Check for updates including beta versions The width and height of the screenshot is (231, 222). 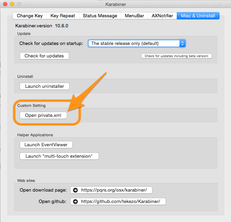[176, 56]
